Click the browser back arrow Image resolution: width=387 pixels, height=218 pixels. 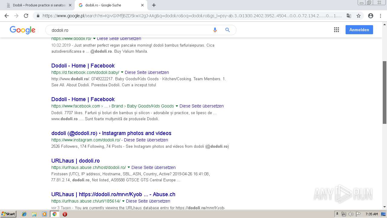(7, 16)
